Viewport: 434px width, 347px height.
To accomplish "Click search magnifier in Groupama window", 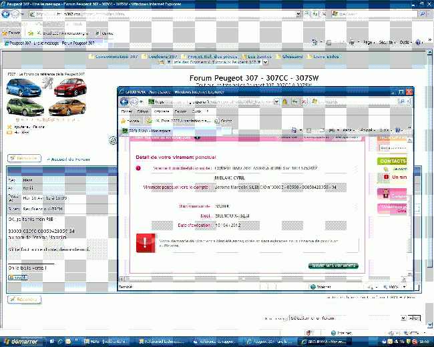I will point(402,102).
